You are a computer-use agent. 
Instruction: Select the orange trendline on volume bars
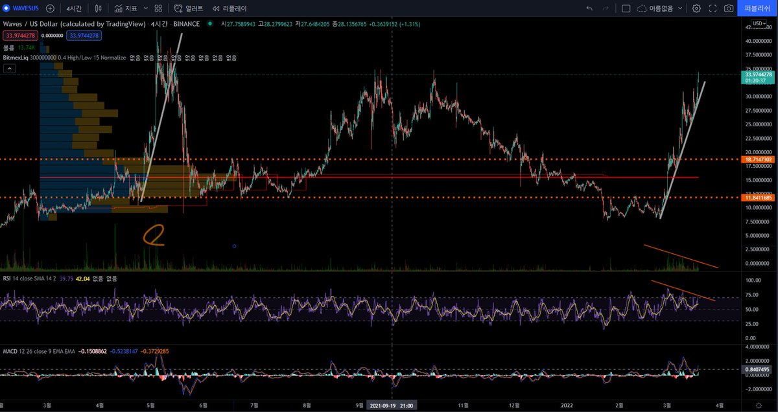[x=681, y=256]
